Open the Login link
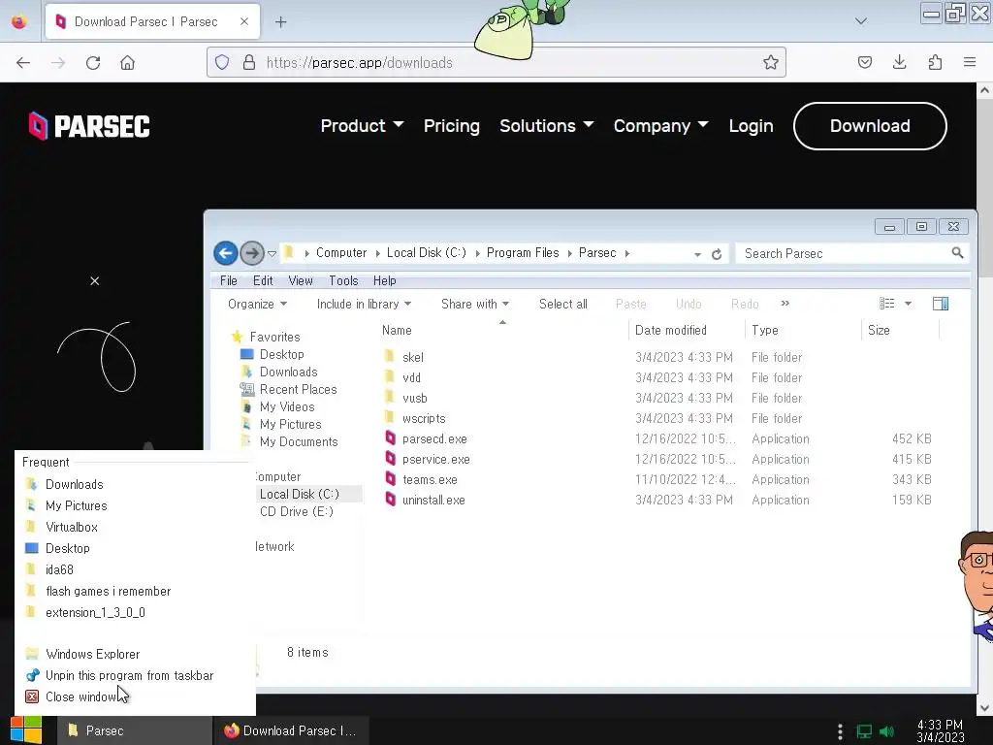Viewport: 993px width, 745px height. [752, 126]
